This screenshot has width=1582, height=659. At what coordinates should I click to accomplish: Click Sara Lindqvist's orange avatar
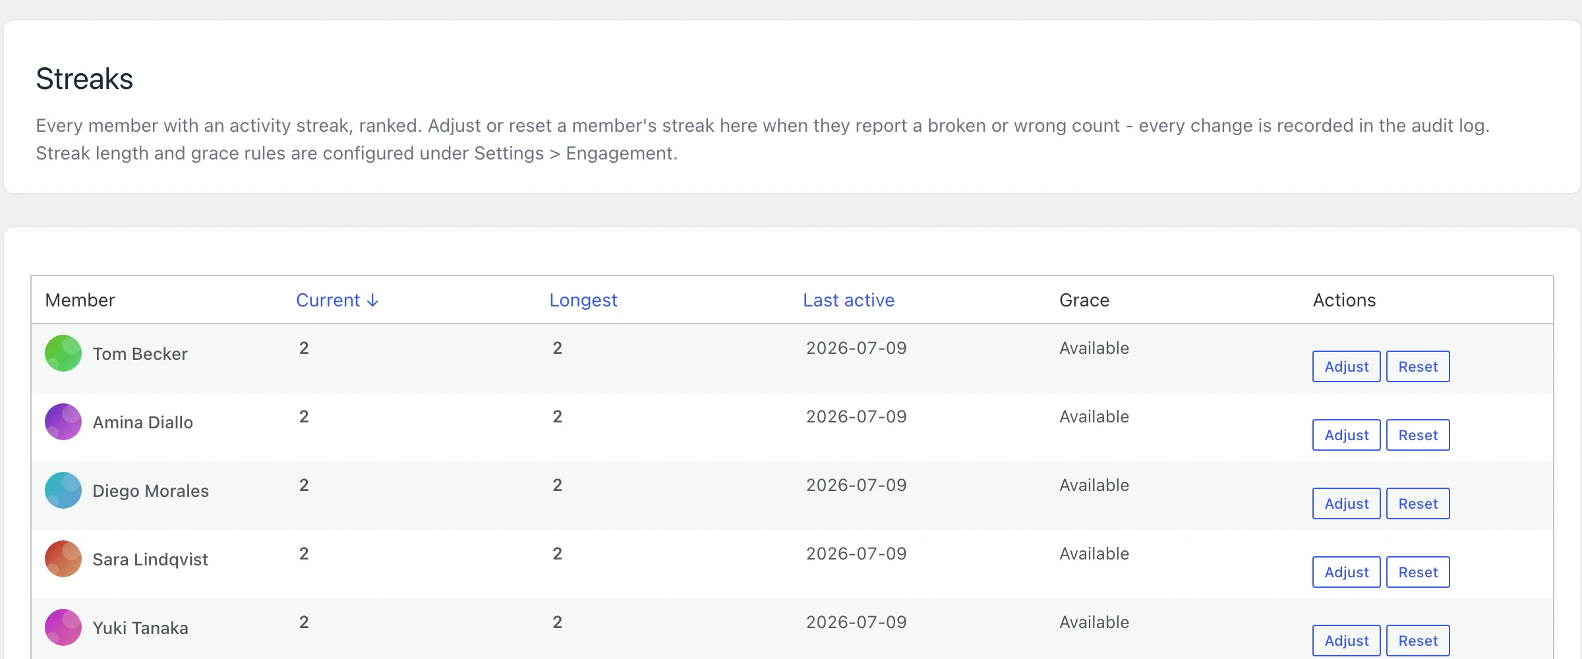(63, 559)
